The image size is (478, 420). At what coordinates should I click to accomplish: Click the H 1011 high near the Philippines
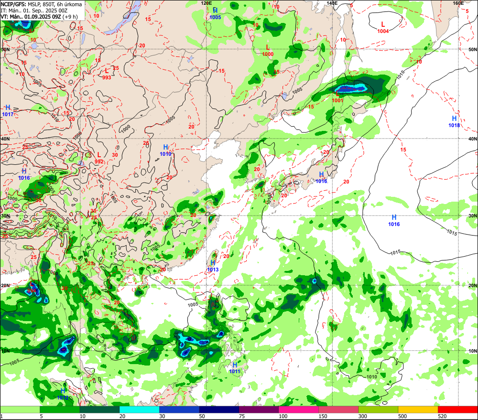[235, 368]
